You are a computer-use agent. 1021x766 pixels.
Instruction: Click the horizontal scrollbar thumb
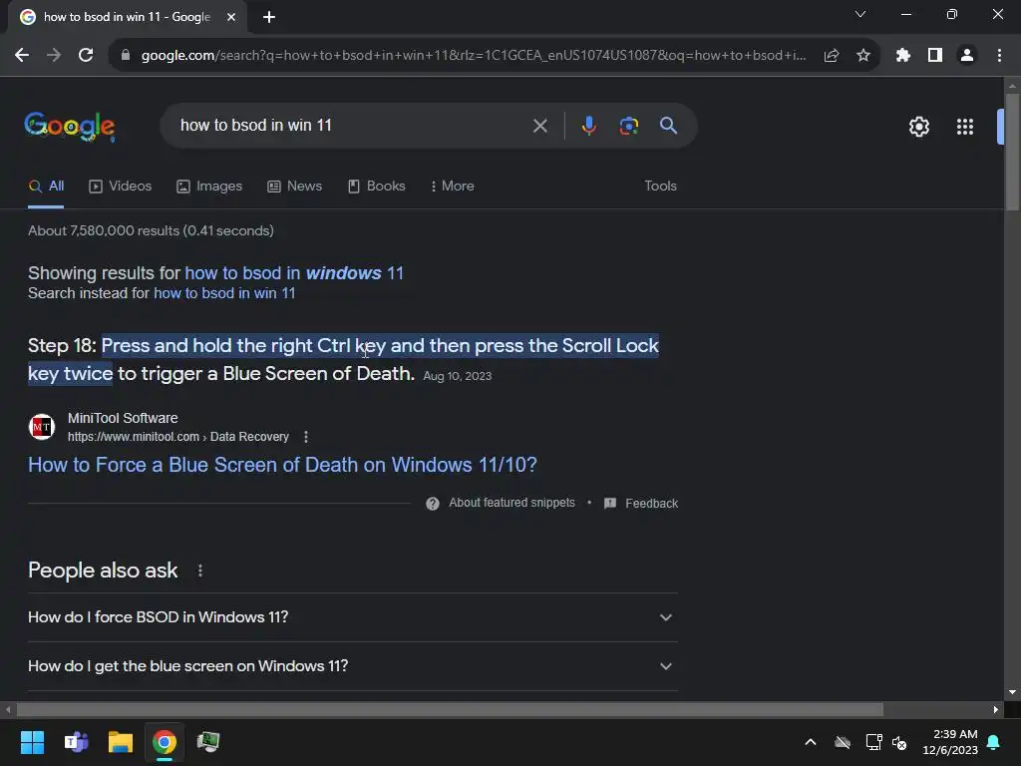[x=450, y=709]
